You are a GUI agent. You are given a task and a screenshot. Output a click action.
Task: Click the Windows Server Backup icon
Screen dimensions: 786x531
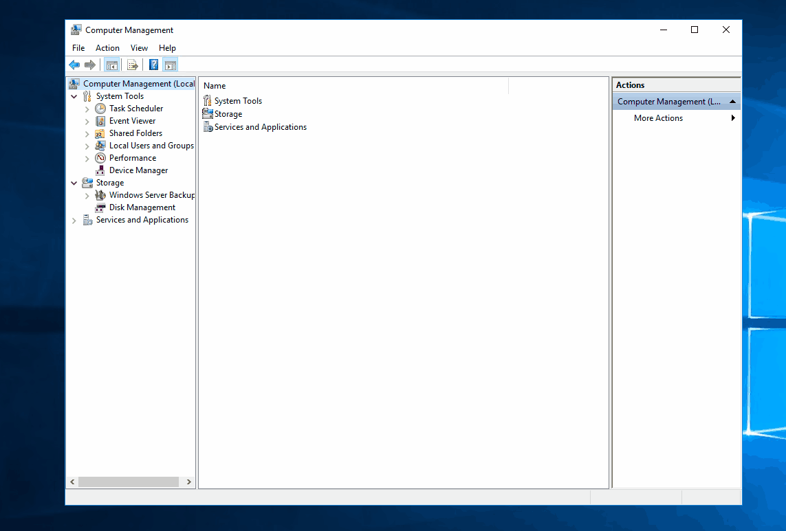point(100,195)
